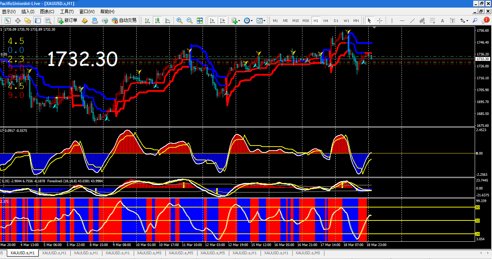
Task: Toggle 自动交易 auto trading
Action: [124, 21]
